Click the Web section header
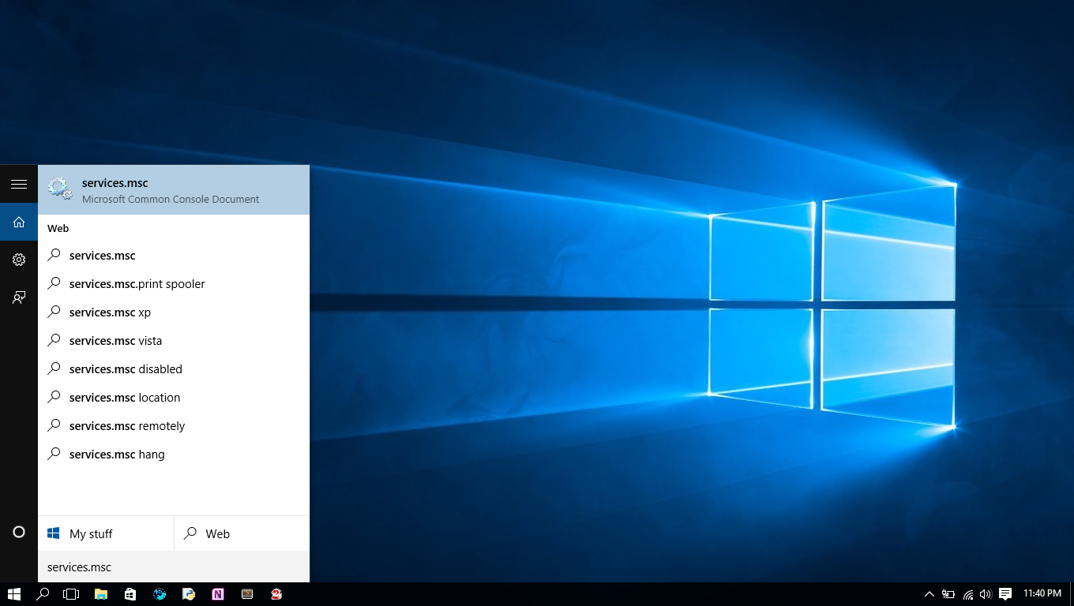 pyautogui.click(x=58, y=229)
